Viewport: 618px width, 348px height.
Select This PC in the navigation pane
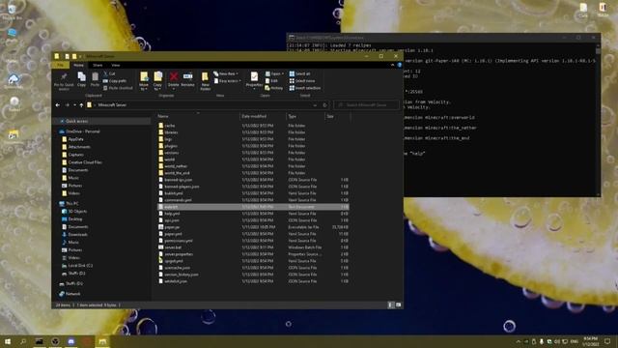[x=72, y=204]
